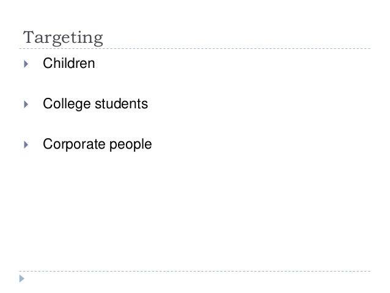The width and height of the screenshot is (390, 293).
Task: Select the "Targeting" slide title
Action: 62,38
